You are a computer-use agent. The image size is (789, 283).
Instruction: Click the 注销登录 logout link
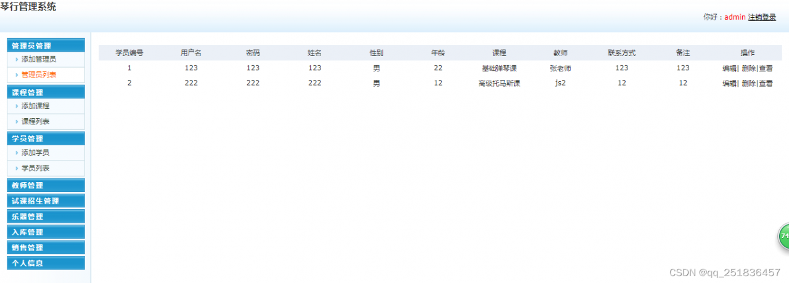pyautogui.click(x=762, y=17)
